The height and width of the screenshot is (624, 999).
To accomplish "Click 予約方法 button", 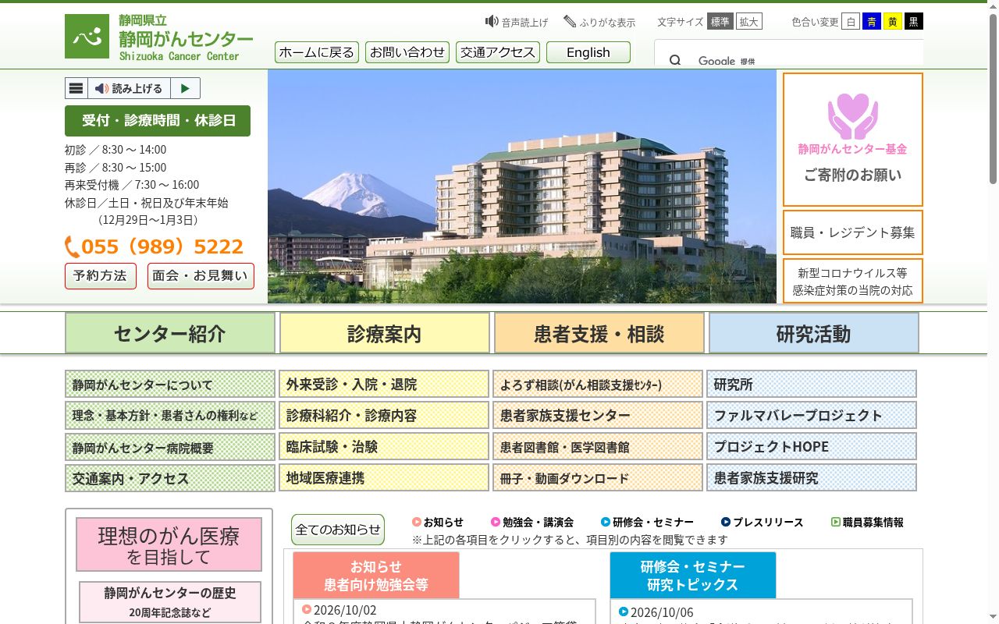I will point(101,276).
